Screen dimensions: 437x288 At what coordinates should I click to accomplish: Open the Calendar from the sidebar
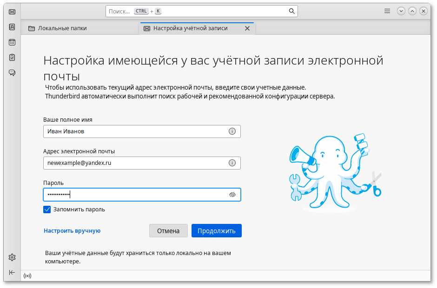click(12, 42)
